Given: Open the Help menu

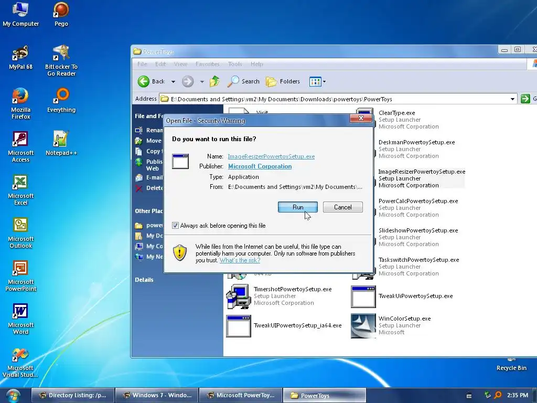Looking at the screenshot, I should 256,64.
